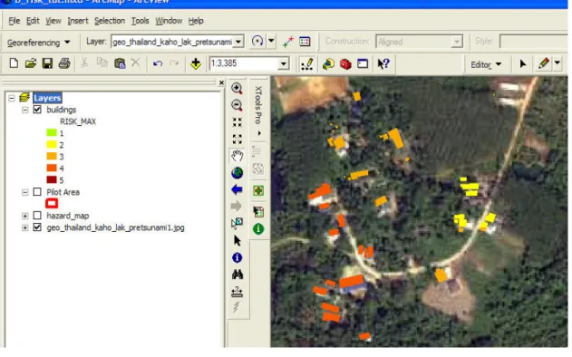Paste from clipboard icon

click(120, 63)
